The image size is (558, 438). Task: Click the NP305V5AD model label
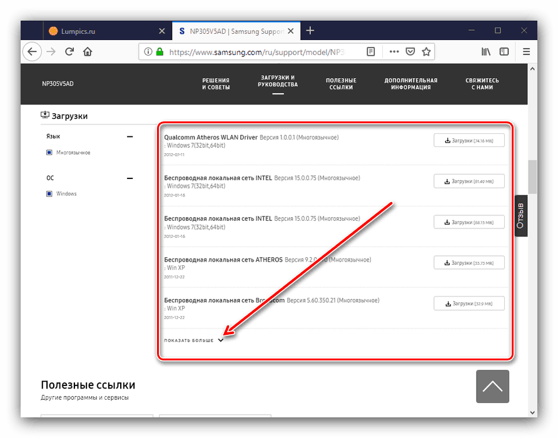(x=58, y=84)
